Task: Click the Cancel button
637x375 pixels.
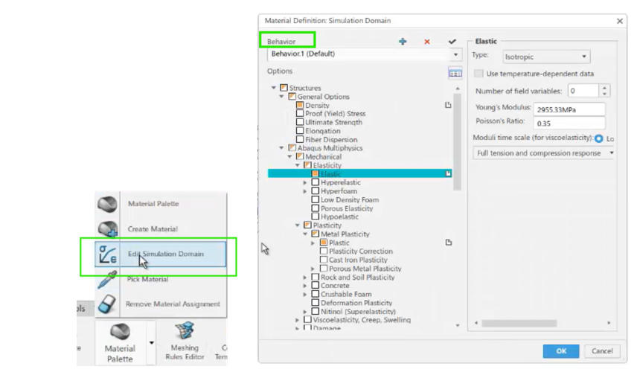Action: 602,351
